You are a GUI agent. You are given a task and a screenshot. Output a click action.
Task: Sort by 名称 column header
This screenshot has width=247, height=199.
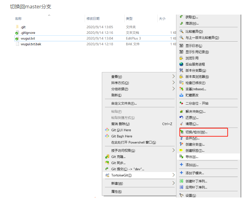pos(18,19)
